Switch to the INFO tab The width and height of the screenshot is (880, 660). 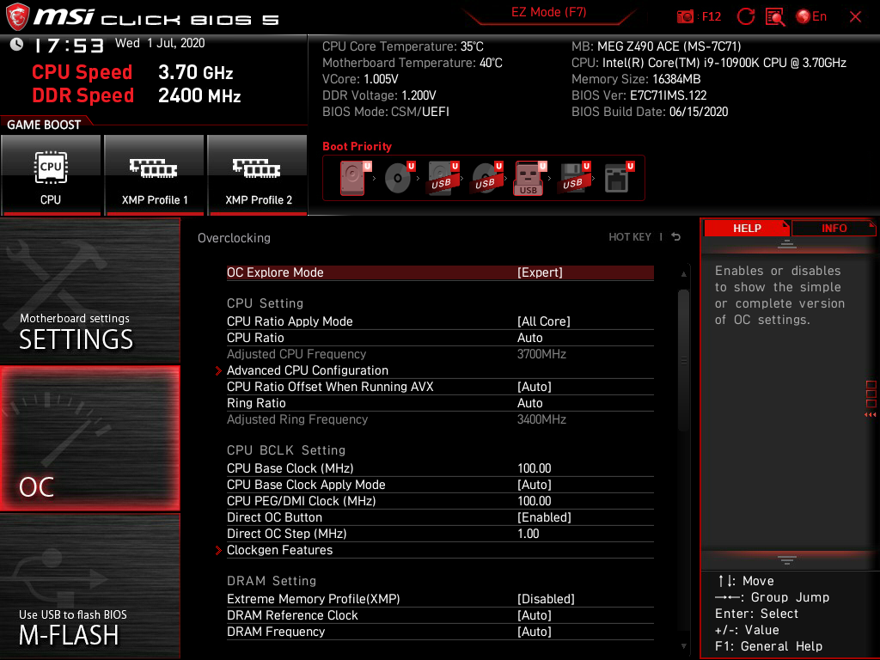coord(834,228)
